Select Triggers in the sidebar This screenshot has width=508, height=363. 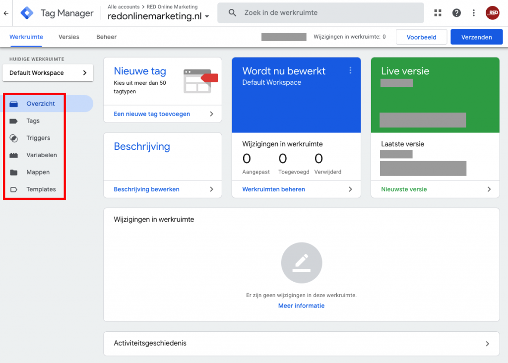(x=38, y=138)
